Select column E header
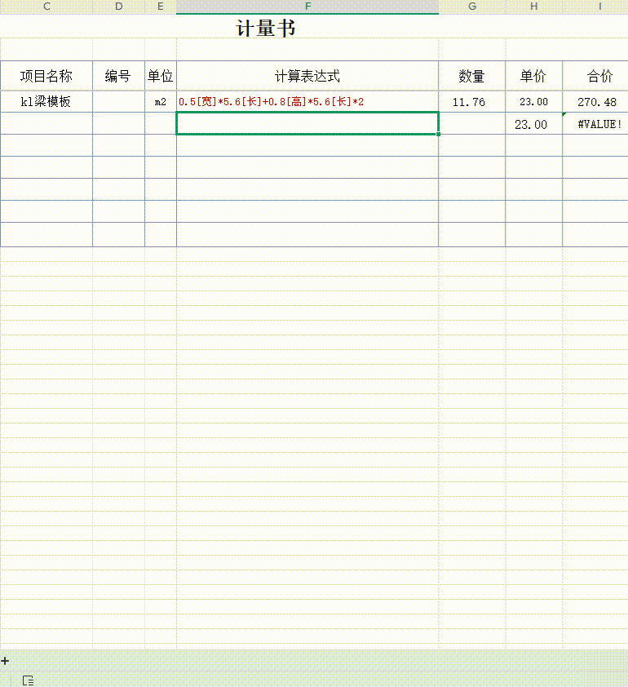This screenshot has width=628, height=687. pyautogui.click(x=161, y=7)
